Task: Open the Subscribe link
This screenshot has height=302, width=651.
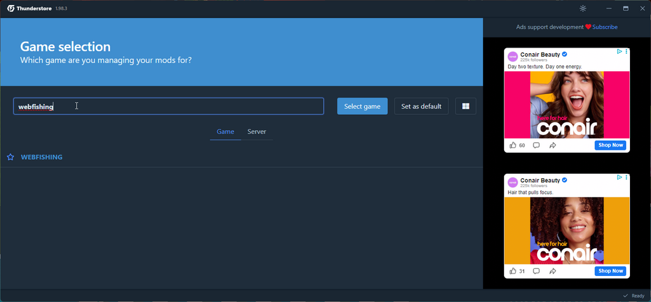Action: click(x=605, y=27)
